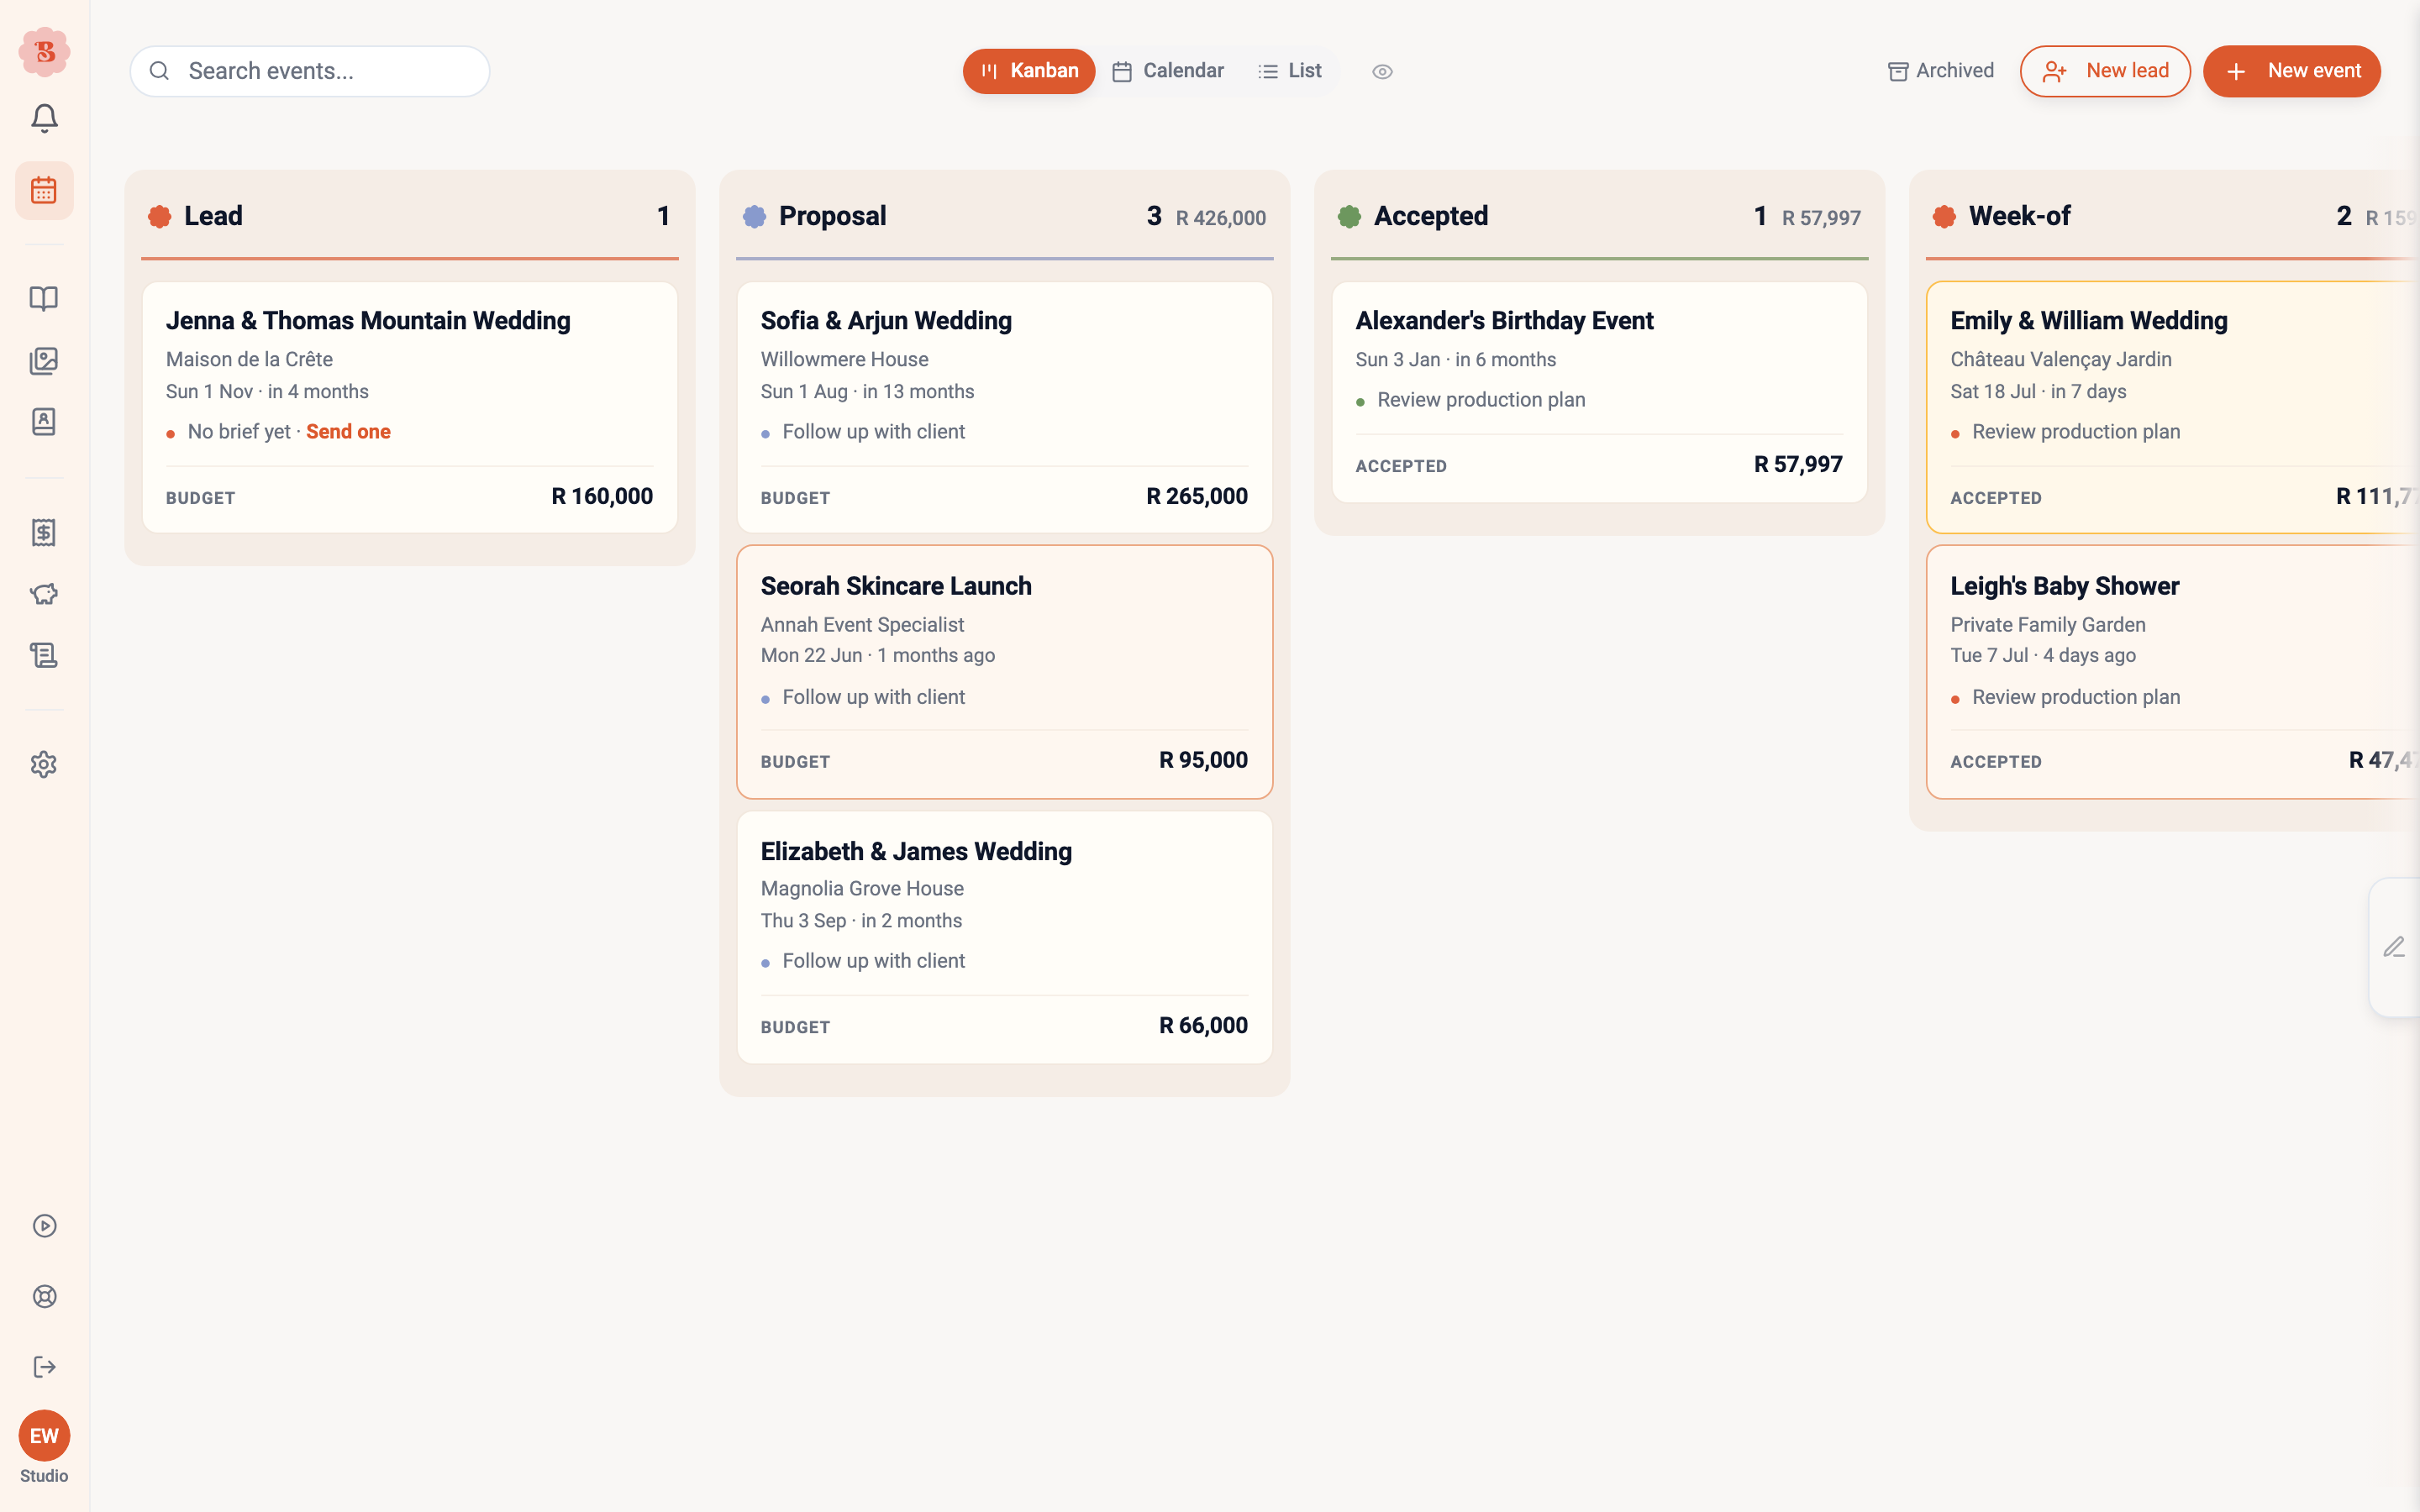Open the help lifebuoy icon
The image size is (2420, 1512).
click(44, 1296)
